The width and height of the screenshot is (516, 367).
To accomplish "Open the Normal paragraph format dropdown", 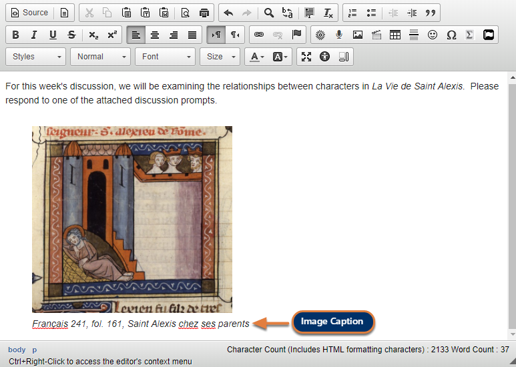I will 100,57.
